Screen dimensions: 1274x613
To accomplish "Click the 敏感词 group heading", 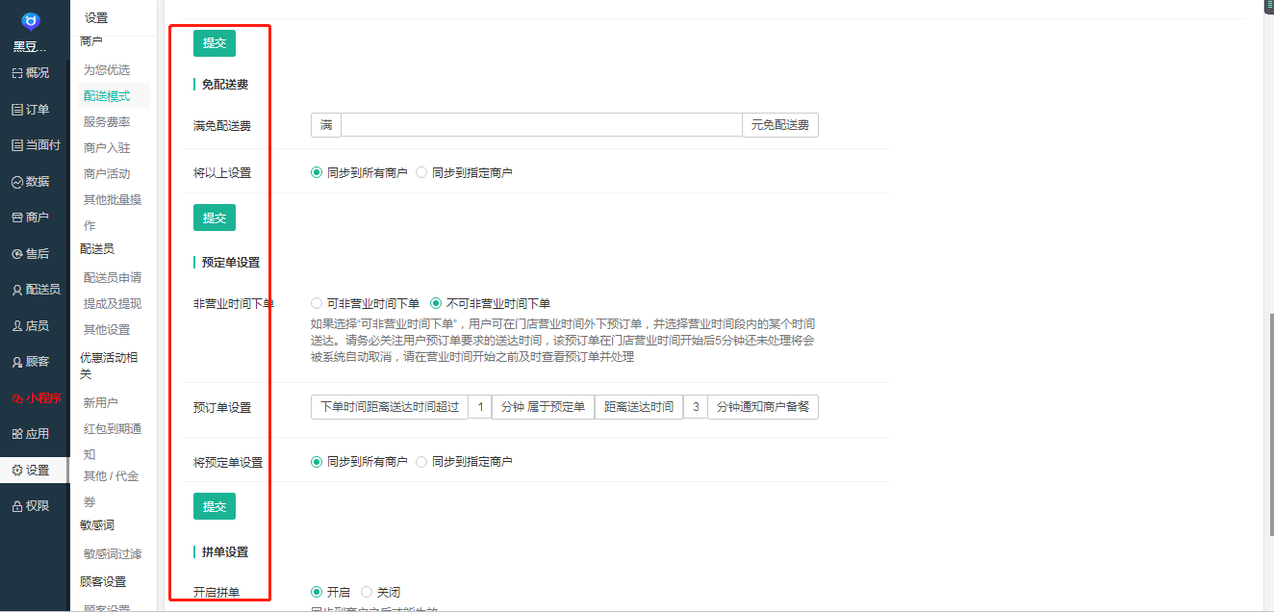I will 97,525.
